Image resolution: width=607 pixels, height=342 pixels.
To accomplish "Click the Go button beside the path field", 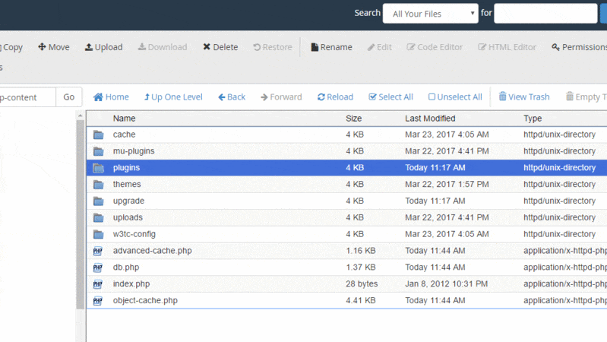I will click(69, 97).
